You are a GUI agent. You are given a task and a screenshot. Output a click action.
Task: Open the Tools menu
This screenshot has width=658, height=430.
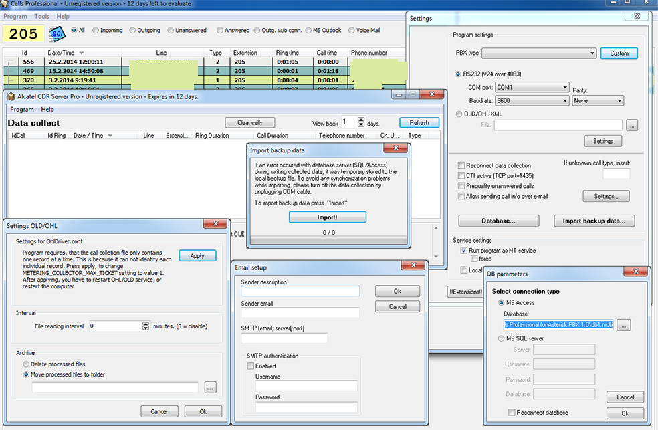coord(42,16)
